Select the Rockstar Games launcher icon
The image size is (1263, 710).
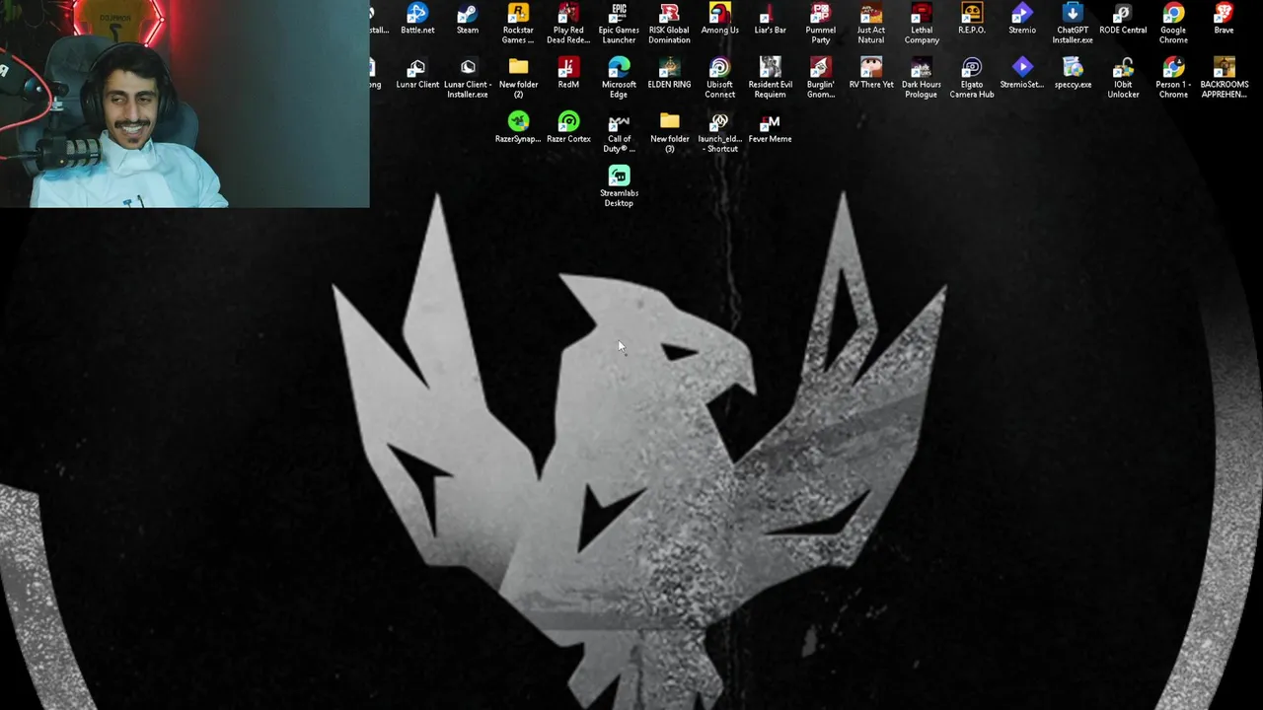(x=518, y=24)
